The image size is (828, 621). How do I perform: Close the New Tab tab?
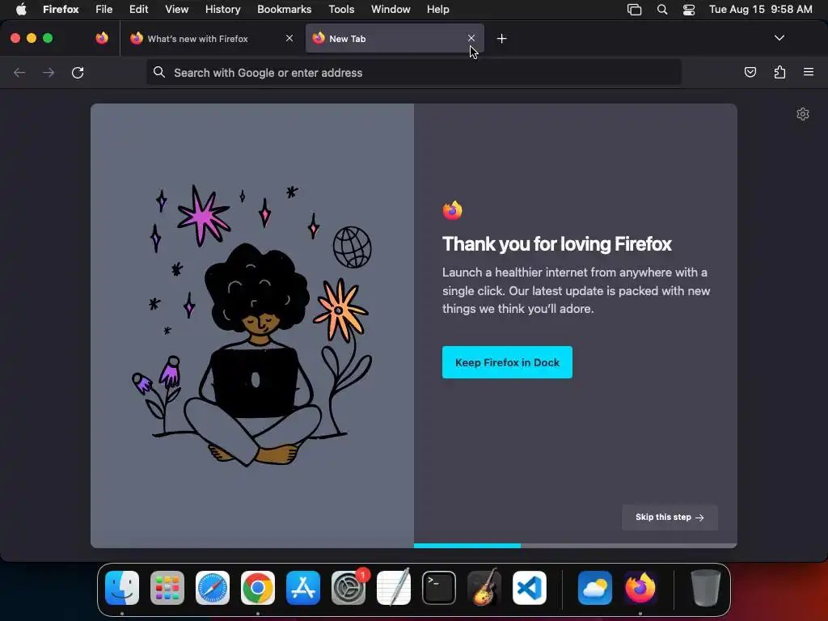pyautogui.click(x=471, y=38)
